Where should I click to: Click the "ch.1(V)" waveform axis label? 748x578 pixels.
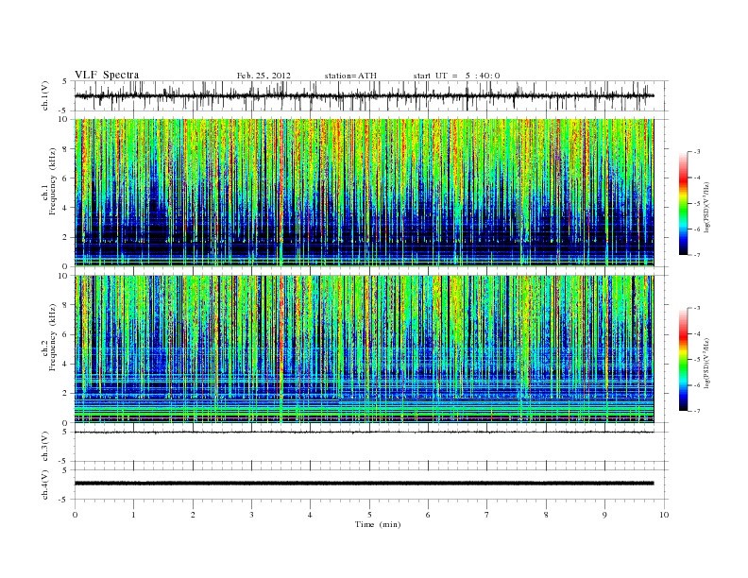[x=45, y=95]
